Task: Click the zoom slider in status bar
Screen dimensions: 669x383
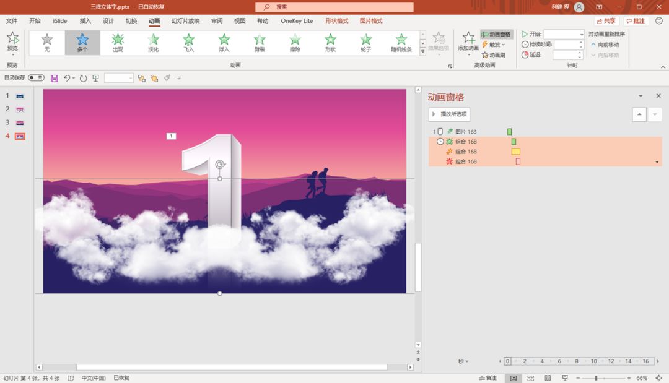Action: [596, 378]
